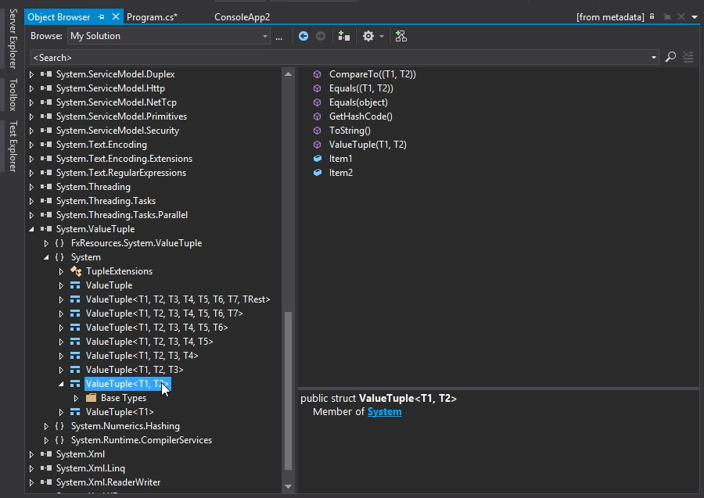Select ValueTuple<T1, T2, T3, T4, T5, T6, T7, TRest>
The image size is (704, 498).
point(178,299)
